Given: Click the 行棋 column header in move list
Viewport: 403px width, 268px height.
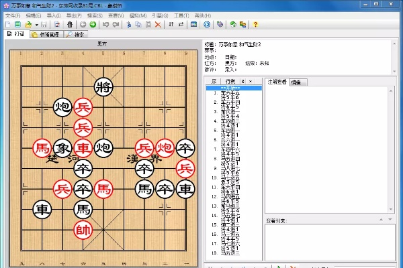Looking at the screenshot, I should (230, 82).
